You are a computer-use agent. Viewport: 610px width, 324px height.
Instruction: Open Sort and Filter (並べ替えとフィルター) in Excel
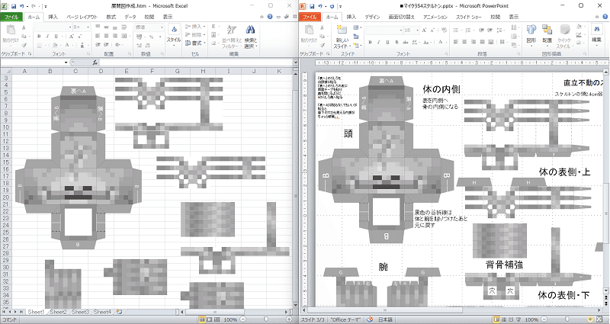pyautogui.click(x=232, y=36)
